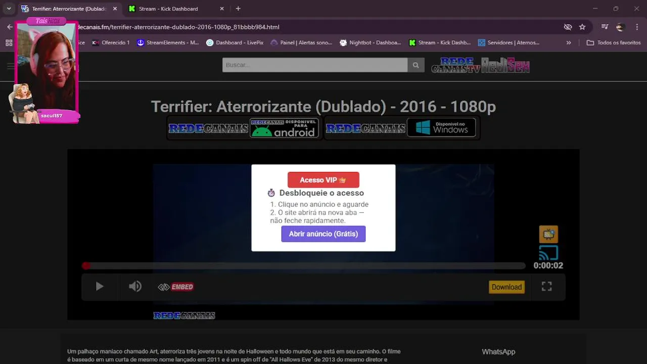647x364 pixels.
Task: Click the movie title heading
Action: click(x=323, y=107)
